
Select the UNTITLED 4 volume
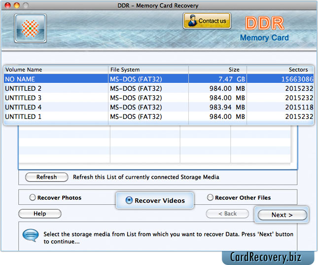[x=159, y=107]
